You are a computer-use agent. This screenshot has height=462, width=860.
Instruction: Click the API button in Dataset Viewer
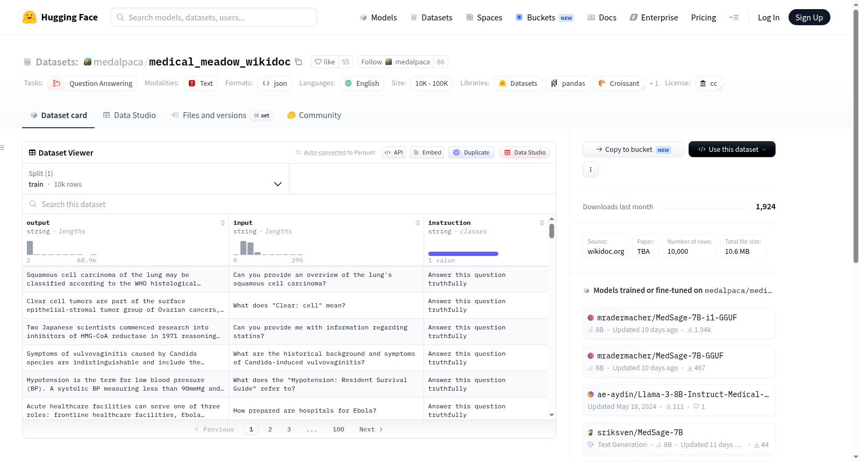pyautogui.click(x=393, y=152)
